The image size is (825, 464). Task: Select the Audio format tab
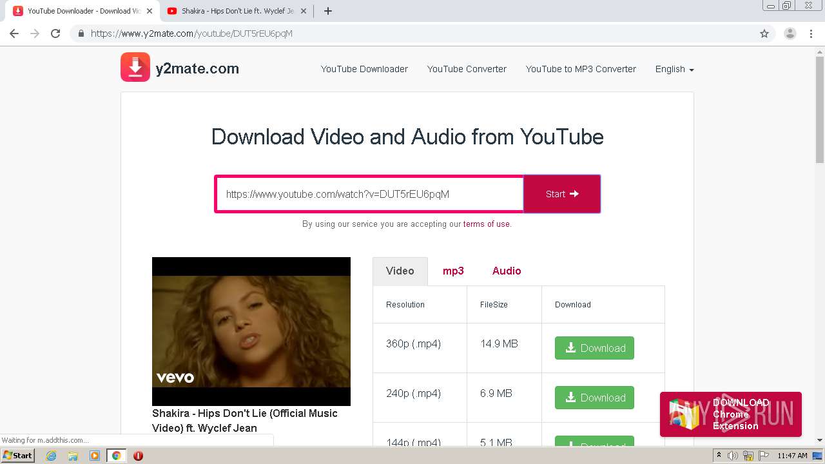pos(507,271)
